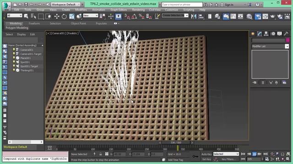Open the key mode Selected dropdown
The height and width of the screenshot is (164, 293).
[x=226, y=154]
